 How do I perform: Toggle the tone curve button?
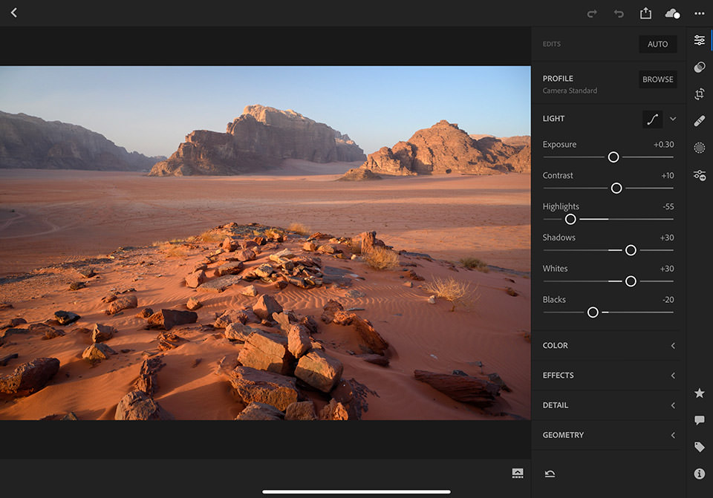652,119
